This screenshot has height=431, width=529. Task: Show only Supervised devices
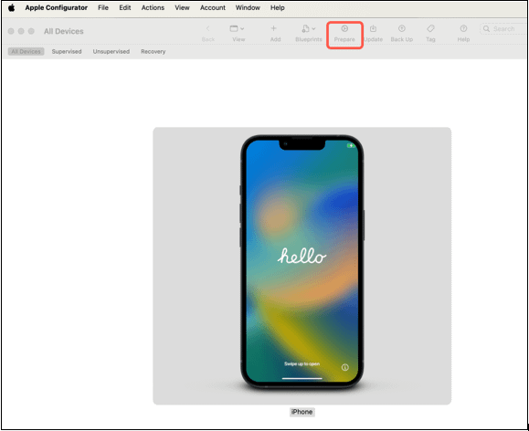pyautogui.click(x=67, y=52)
